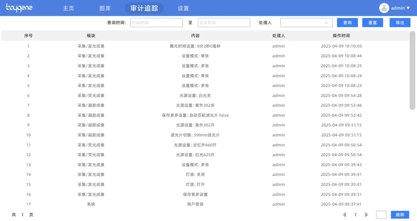This screenshot has height=221, width=417.
Task: Click the 结束时间 input field
Action: tap(224, 23)
